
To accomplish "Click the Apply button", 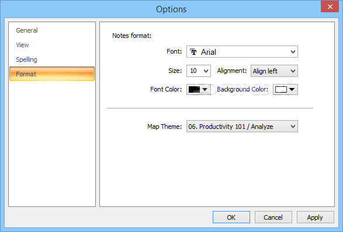I will click(x=315, y=217).
